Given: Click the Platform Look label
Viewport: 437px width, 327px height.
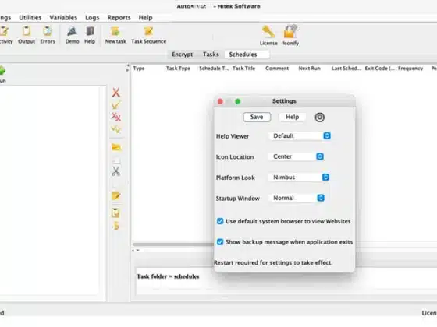Looking at the screenshot, I should tap(235, 178).
